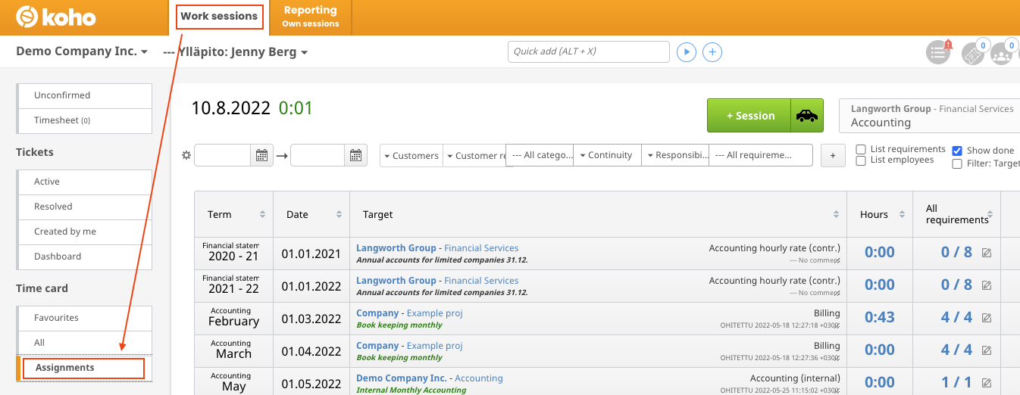Open Created by me tickets

[85, 232]
